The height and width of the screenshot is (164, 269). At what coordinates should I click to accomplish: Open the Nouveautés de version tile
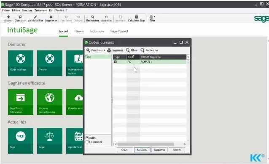coord(75,63)
